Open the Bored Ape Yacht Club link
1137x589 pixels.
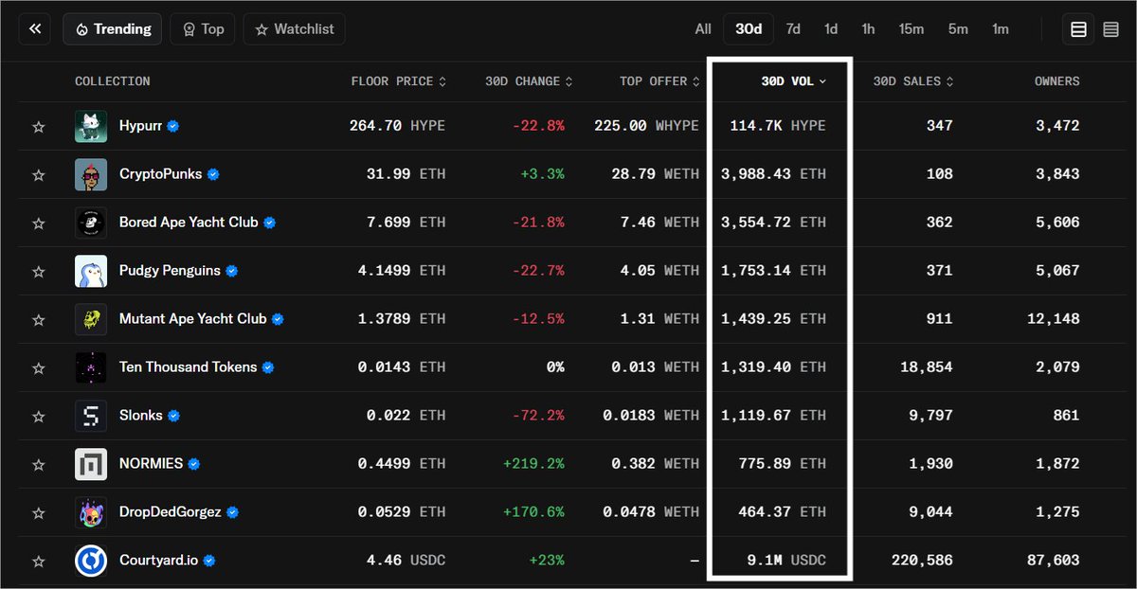(x=189, y=223)
